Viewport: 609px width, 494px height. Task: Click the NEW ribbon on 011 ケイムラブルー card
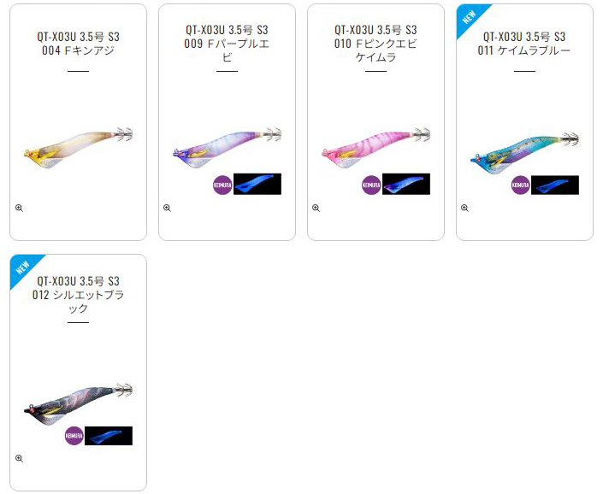(x=470, y=17)
